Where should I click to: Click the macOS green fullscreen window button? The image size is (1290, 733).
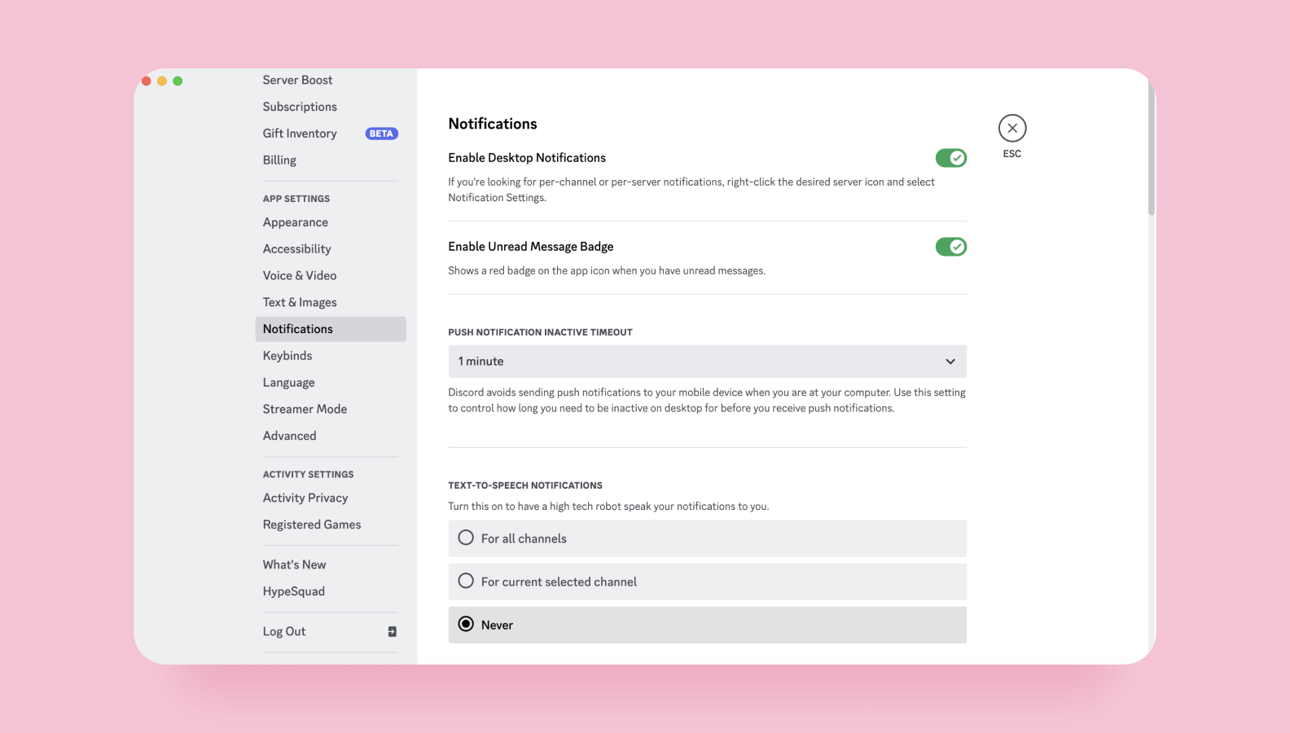pos(178,81)
